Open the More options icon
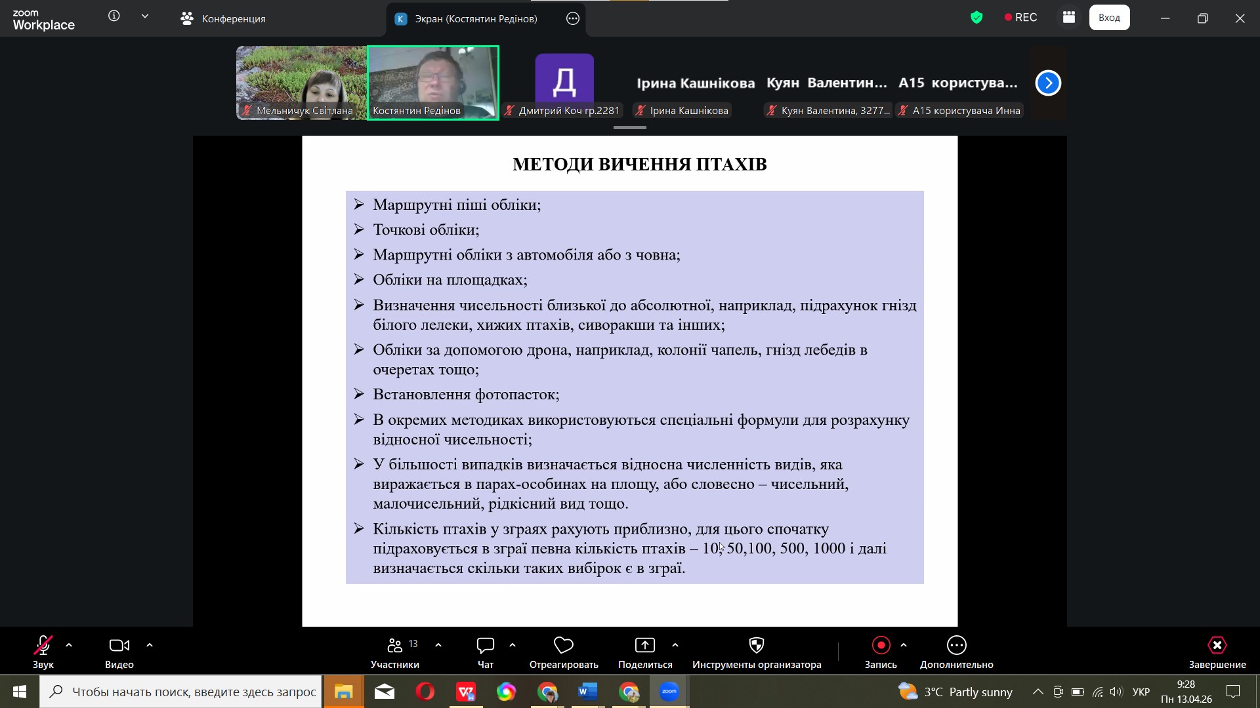 tap(956, 646)
